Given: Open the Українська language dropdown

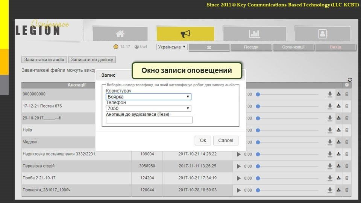Looking at the screenshot, I should [172, 47].
